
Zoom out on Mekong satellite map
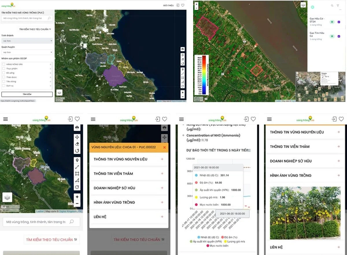(x=197, y=8)
